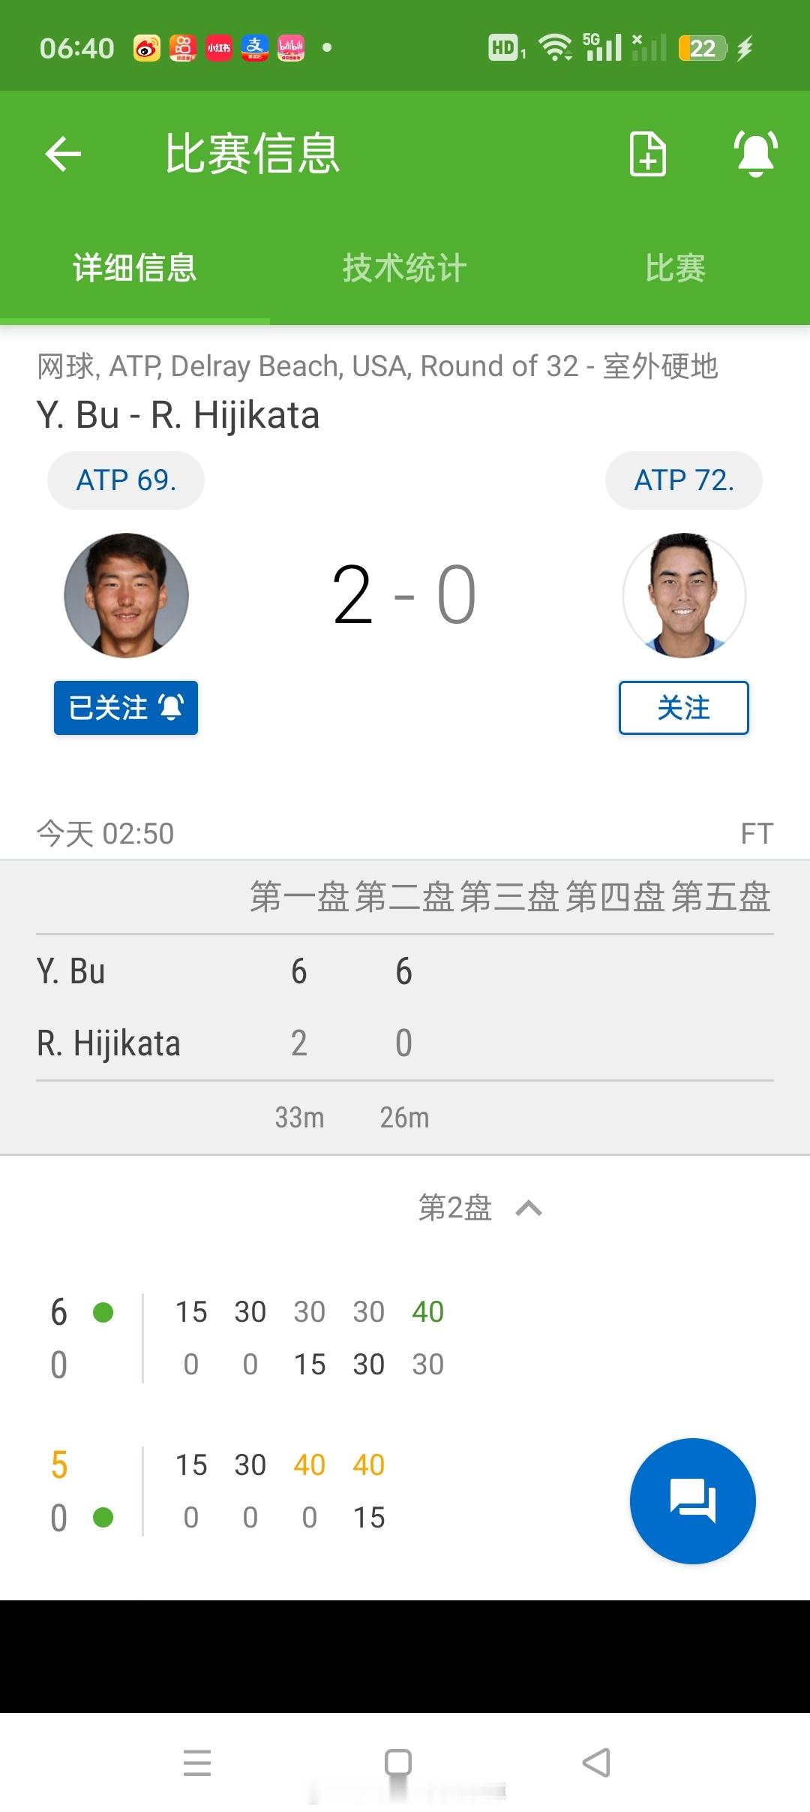Follow R. Hijikata with 关注 button
810x1812 pixels.
(683, 708)
